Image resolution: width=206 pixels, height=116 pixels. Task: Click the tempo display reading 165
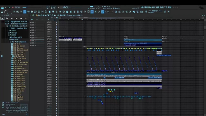[17, 7]
